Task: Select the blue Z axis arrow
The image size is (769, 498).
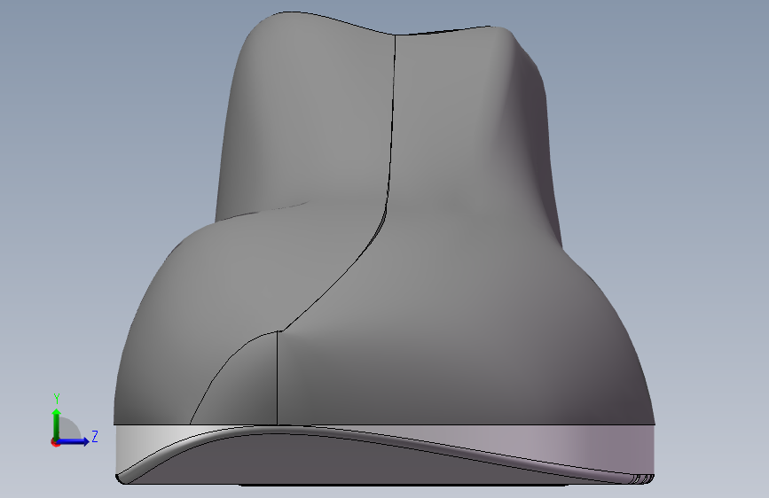Action: click(x=74, y=441)
